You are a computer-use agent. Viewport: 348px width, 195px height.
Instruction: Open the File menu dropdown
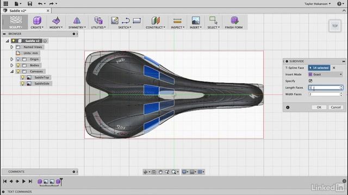pyautogui.click(x=17, y=4)
